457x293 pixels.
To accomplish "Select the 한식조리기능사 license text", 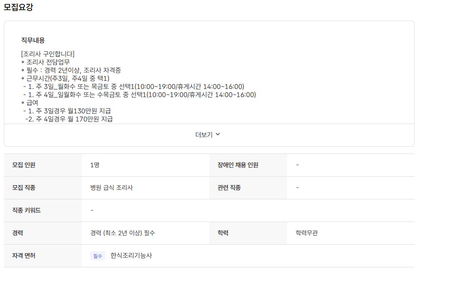I will click(x=131, y=256).
